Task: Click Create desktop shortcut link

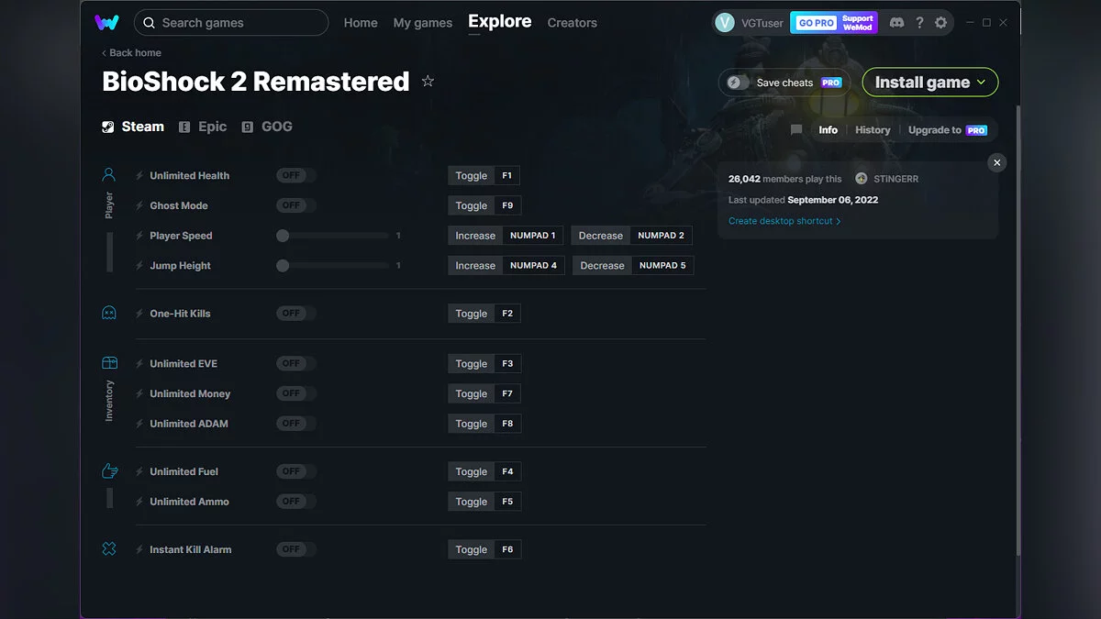Action: [x=784, y=221]
